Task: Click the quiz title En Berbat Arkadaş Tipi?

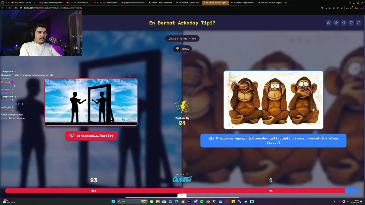Action: click(x=182, y=23)
